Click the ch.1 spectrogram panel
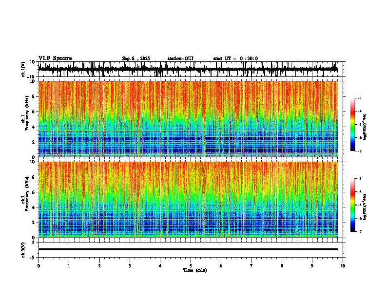 (188, 119)
